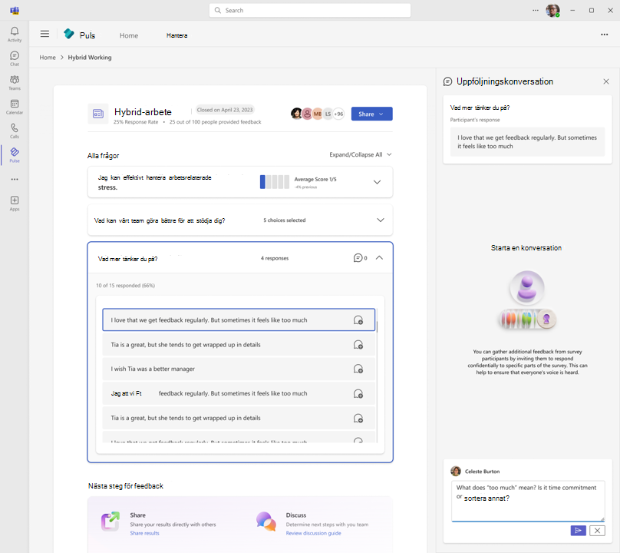Open Chat in the Teams sidebar
The height and width of the screenshot is (553, 620).
(15, 58)
